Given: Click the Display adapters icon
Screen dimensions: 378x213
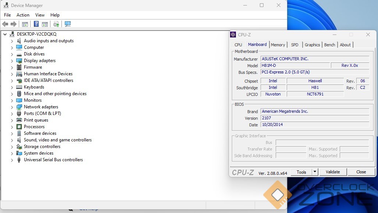Looking at the screenshot, I should 19,61.
